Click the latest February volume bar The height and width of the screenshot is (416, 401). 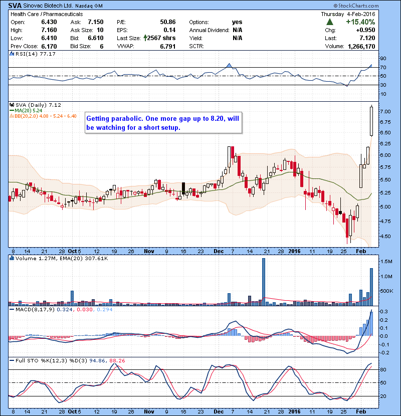[371, 287]
